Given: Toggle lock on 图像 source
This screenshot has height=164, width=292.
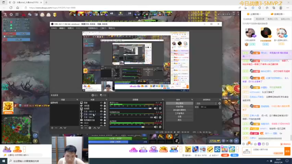Looking at the screenshot, I should pyautogui.click(x=105, y=103).
